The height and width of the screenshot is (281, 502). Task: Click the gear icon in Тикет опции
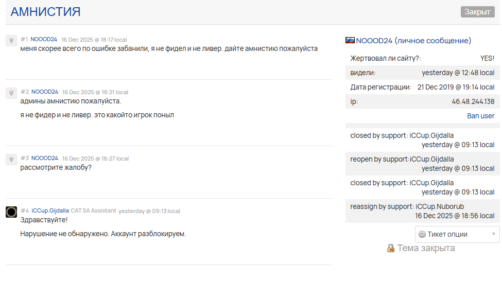pos(422,234)
